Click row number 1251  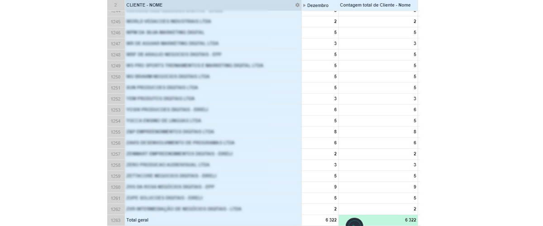tap(116, 88)
